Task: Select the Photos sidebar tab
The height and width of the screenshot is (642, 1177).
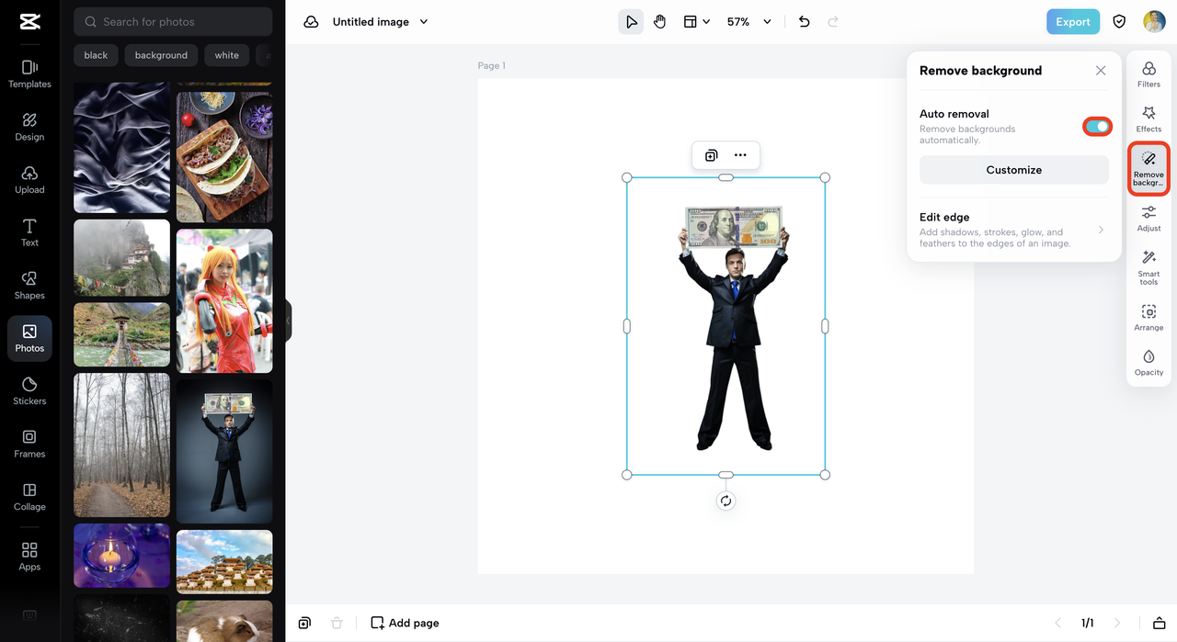Action: [29, 338]
